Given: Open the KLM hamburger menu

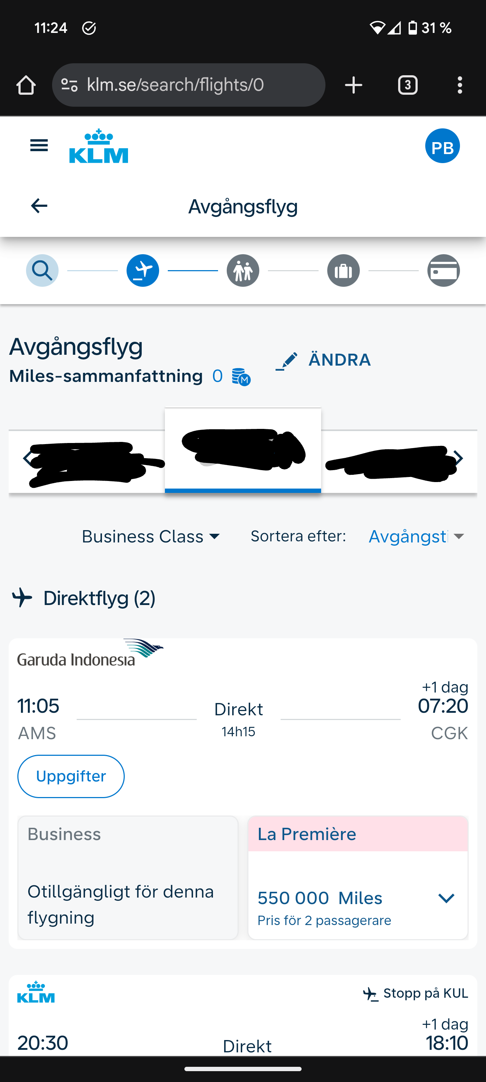Looking at the screenshot, I should [39, 146].
